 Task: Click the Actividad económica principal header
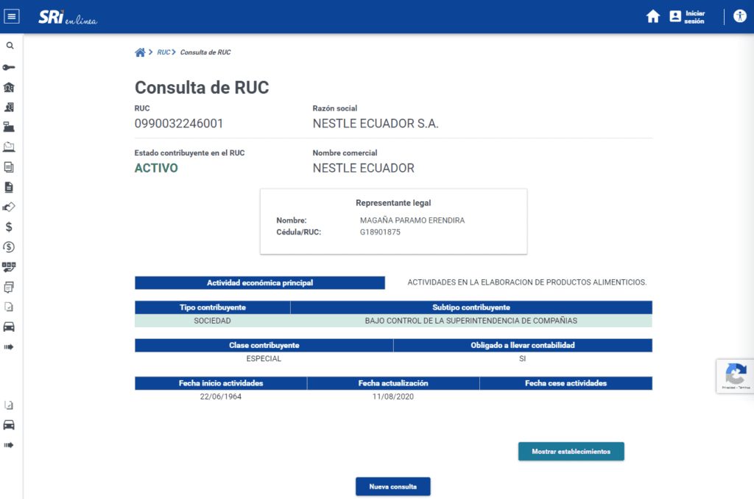[260, 283]
